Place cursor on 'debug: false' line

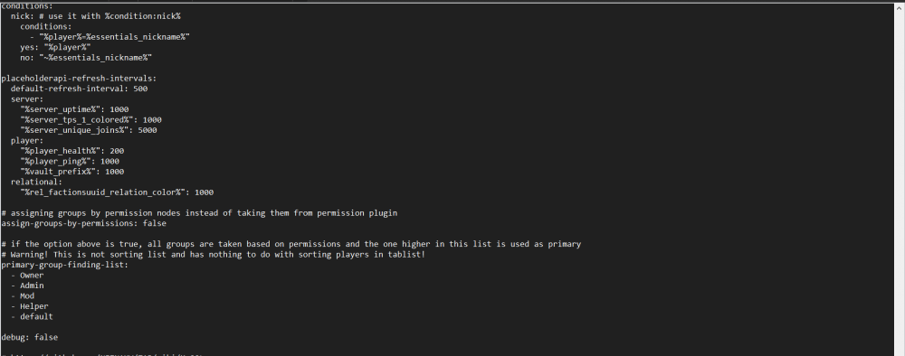pos(30,337)
